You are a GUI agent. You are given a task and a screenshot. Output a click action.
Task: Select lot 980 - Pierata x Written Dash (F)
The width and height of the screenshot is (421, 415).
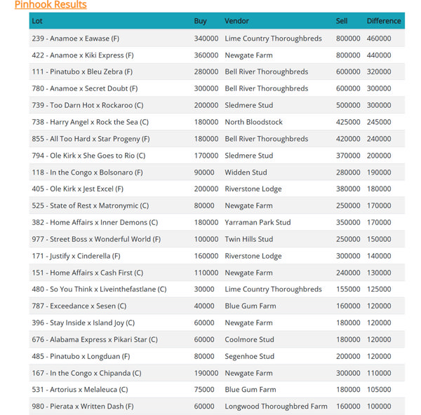tap(83, 407)
